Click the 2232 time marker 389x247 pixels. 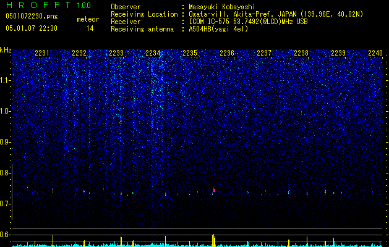pyautogui.click(x=79, y=53)
